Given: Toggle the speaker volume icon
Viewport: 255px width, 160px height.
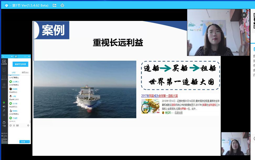Looking at the screenshot, I should [x=4, y=106].
